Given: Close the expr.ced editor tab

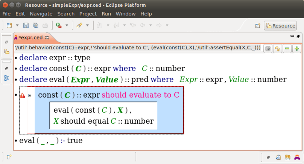Looking at the screenshot, I should coord(47,37).
